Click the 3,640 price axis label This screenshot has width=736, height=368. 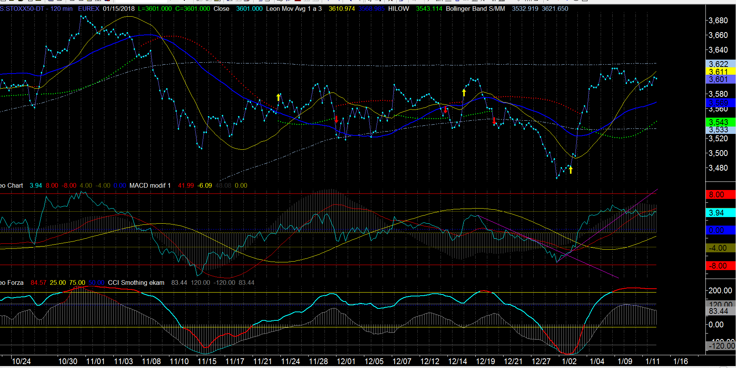click(x=718, y=50)
